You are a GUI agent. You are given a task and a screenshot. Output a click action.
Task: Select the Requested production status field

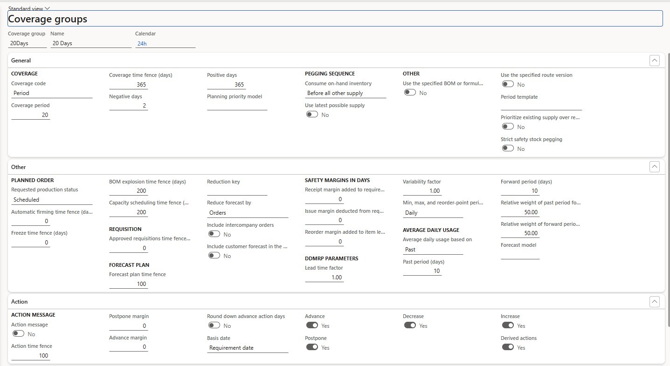click(x=51, y=200)
